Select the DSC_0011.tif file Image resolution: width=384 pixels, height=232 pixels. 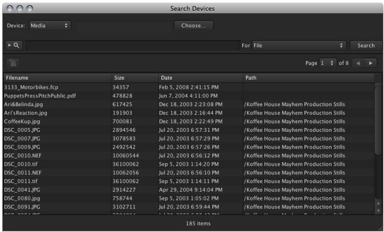click(x=21, y=181)
